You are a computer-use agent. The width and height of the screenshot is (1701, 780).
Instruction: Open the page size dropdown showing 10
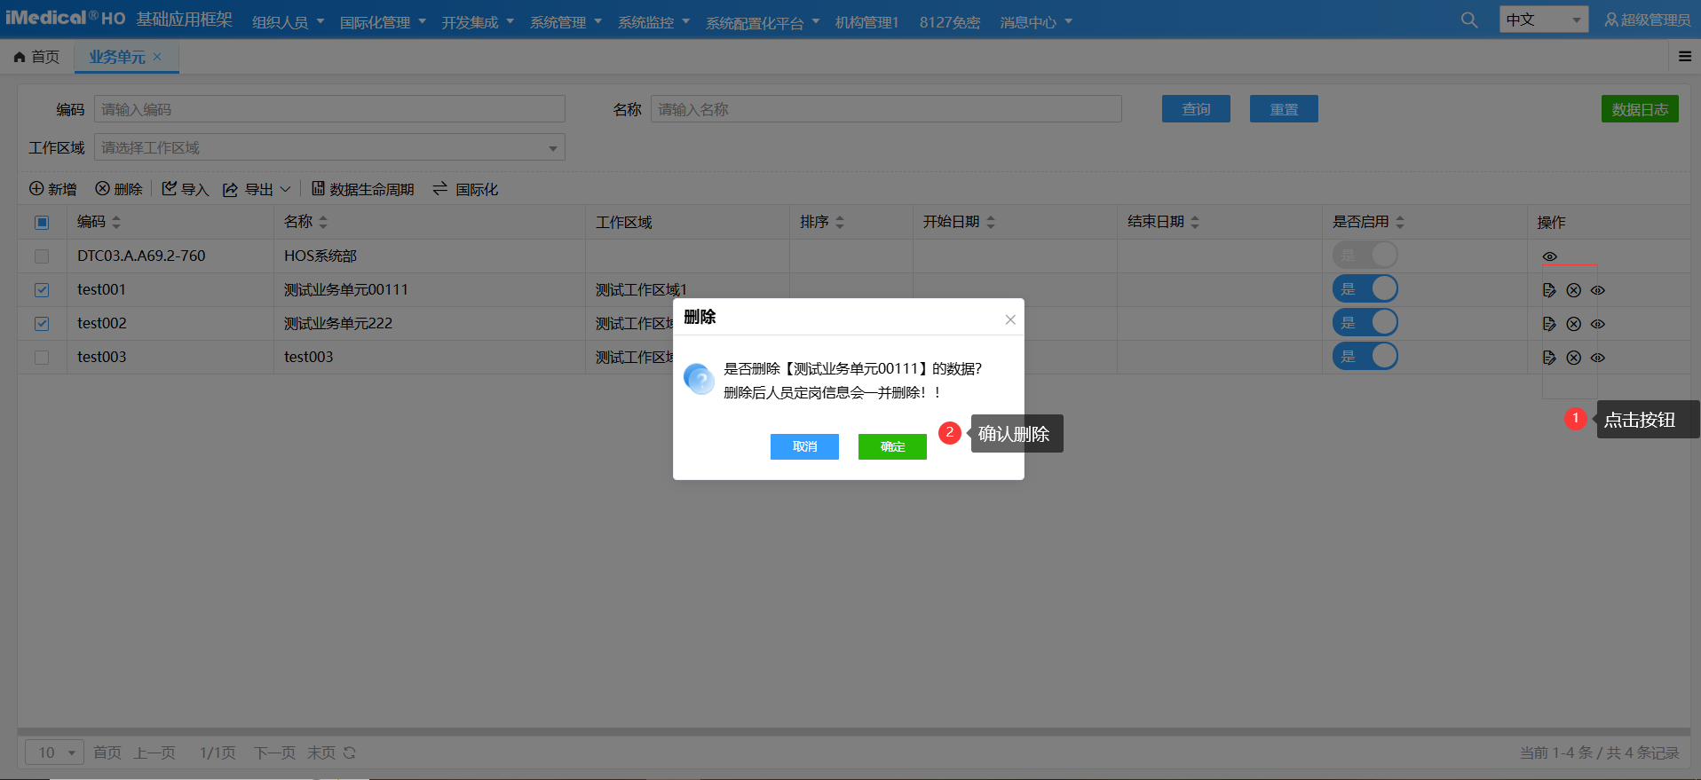[54, 752]
